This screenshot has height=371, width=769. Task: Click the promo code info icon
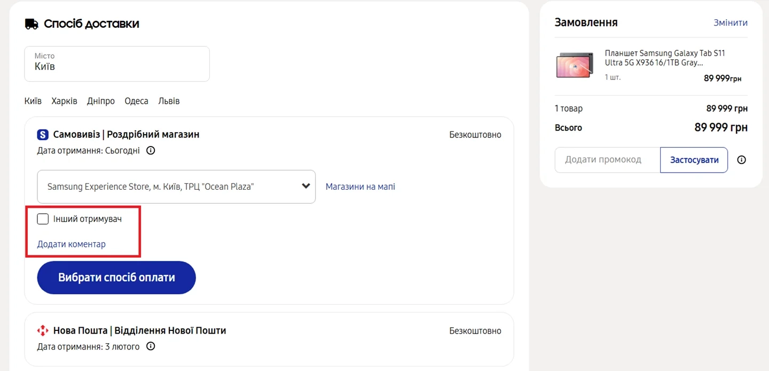click(741, 160)
